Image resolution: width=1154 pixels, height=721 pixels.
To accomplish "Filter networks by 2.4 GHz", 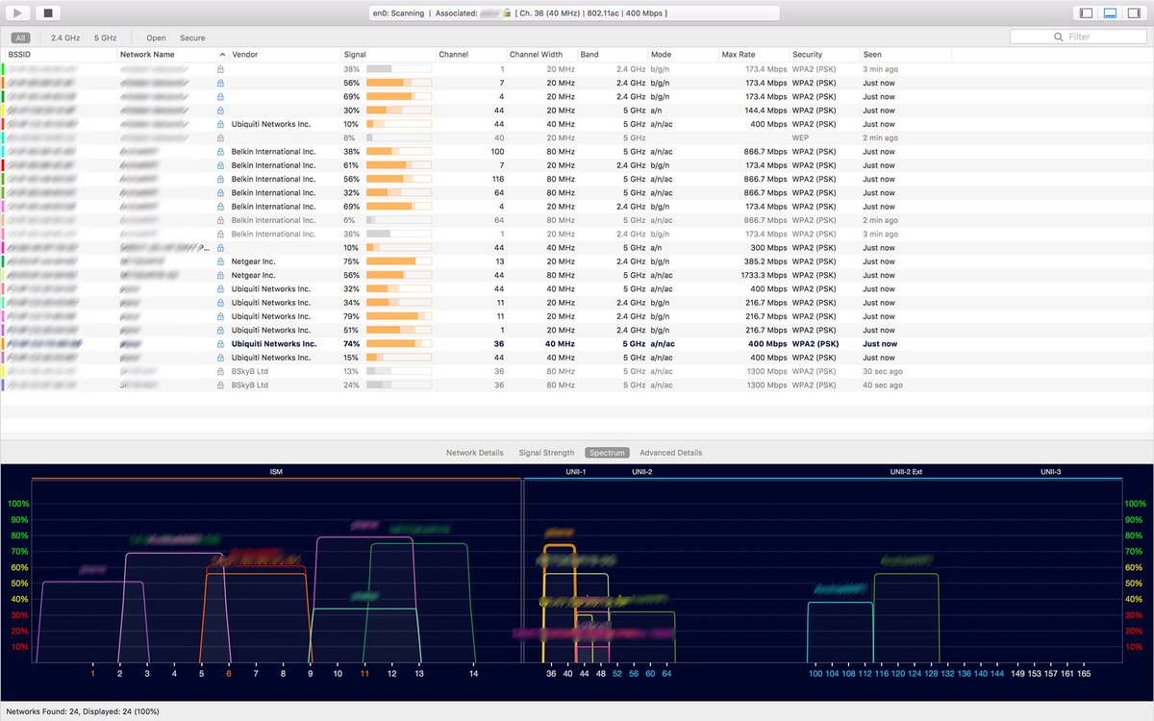I will [x=64, y=37].
